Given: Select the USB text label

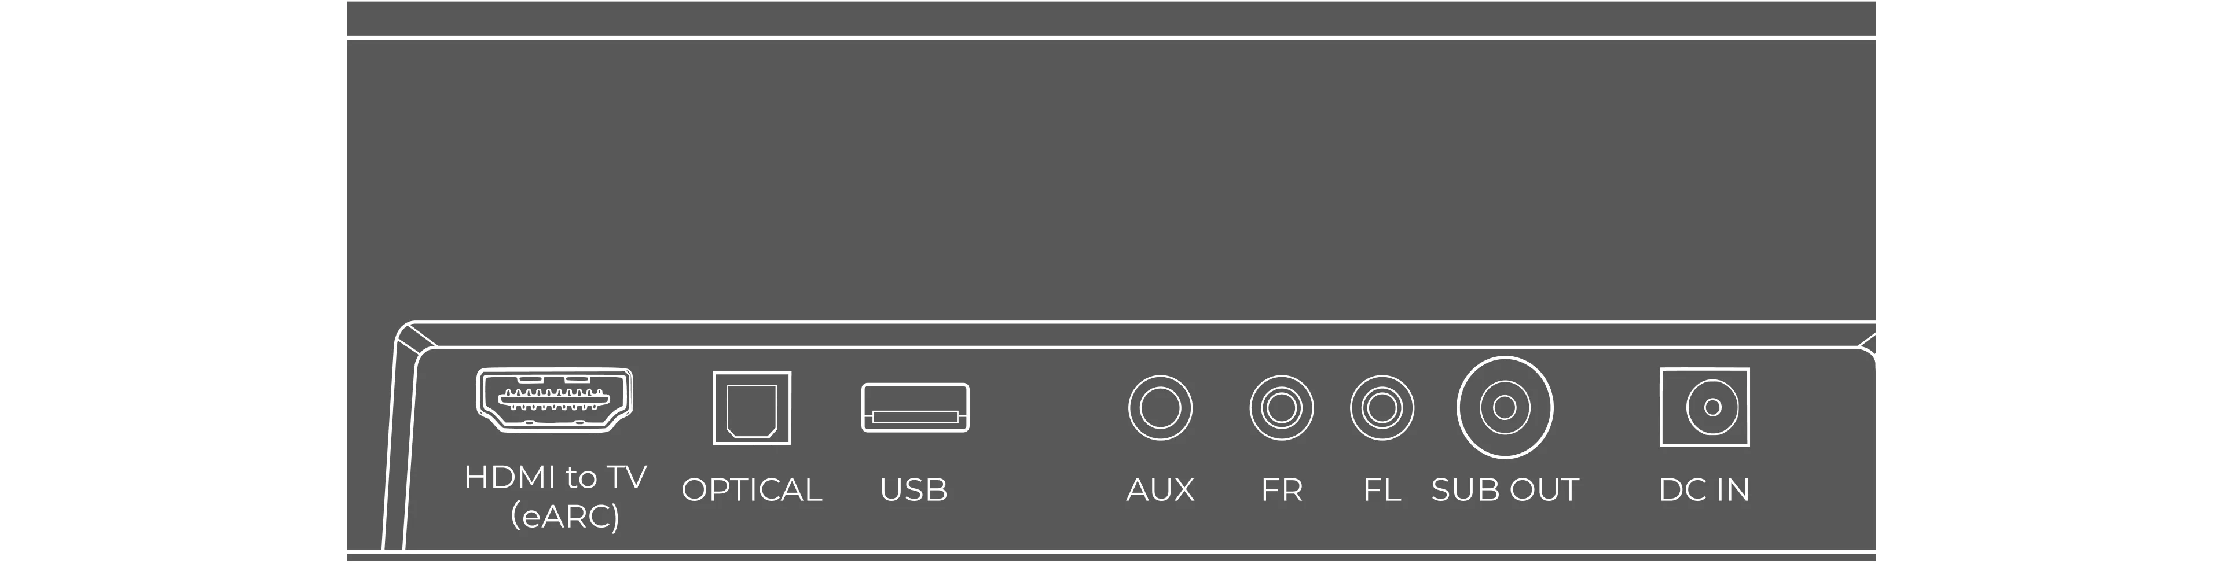Looking at the screenshot, I should [914, 490].
